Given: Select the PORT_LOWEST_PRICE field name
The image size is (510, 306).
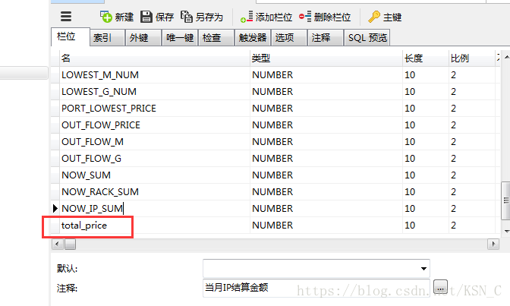Looking at the screenshot, I should (109, 108).
